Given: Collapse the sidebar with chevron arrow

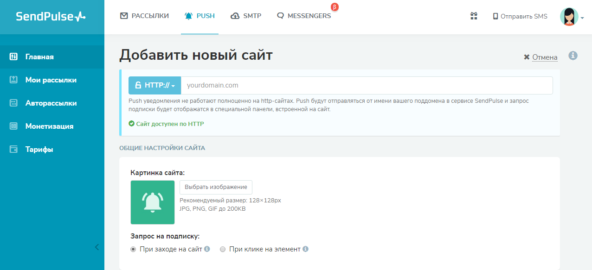Looking at the screenshot, I should tap(97, 247).
